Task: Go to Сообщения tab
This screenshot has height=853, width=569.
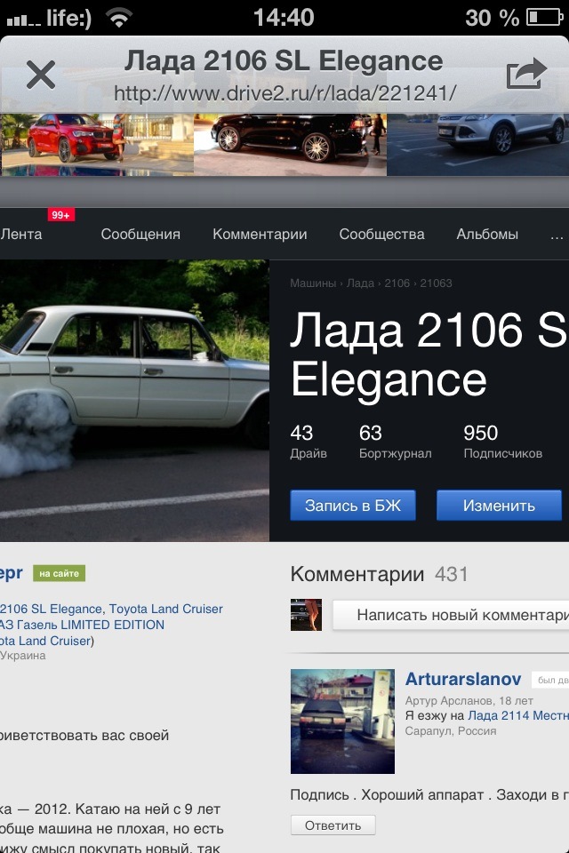Action: click(140, 234)
